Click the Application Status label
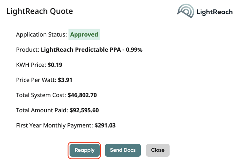This screenshot has width=238, height=164. click(42, 34)
